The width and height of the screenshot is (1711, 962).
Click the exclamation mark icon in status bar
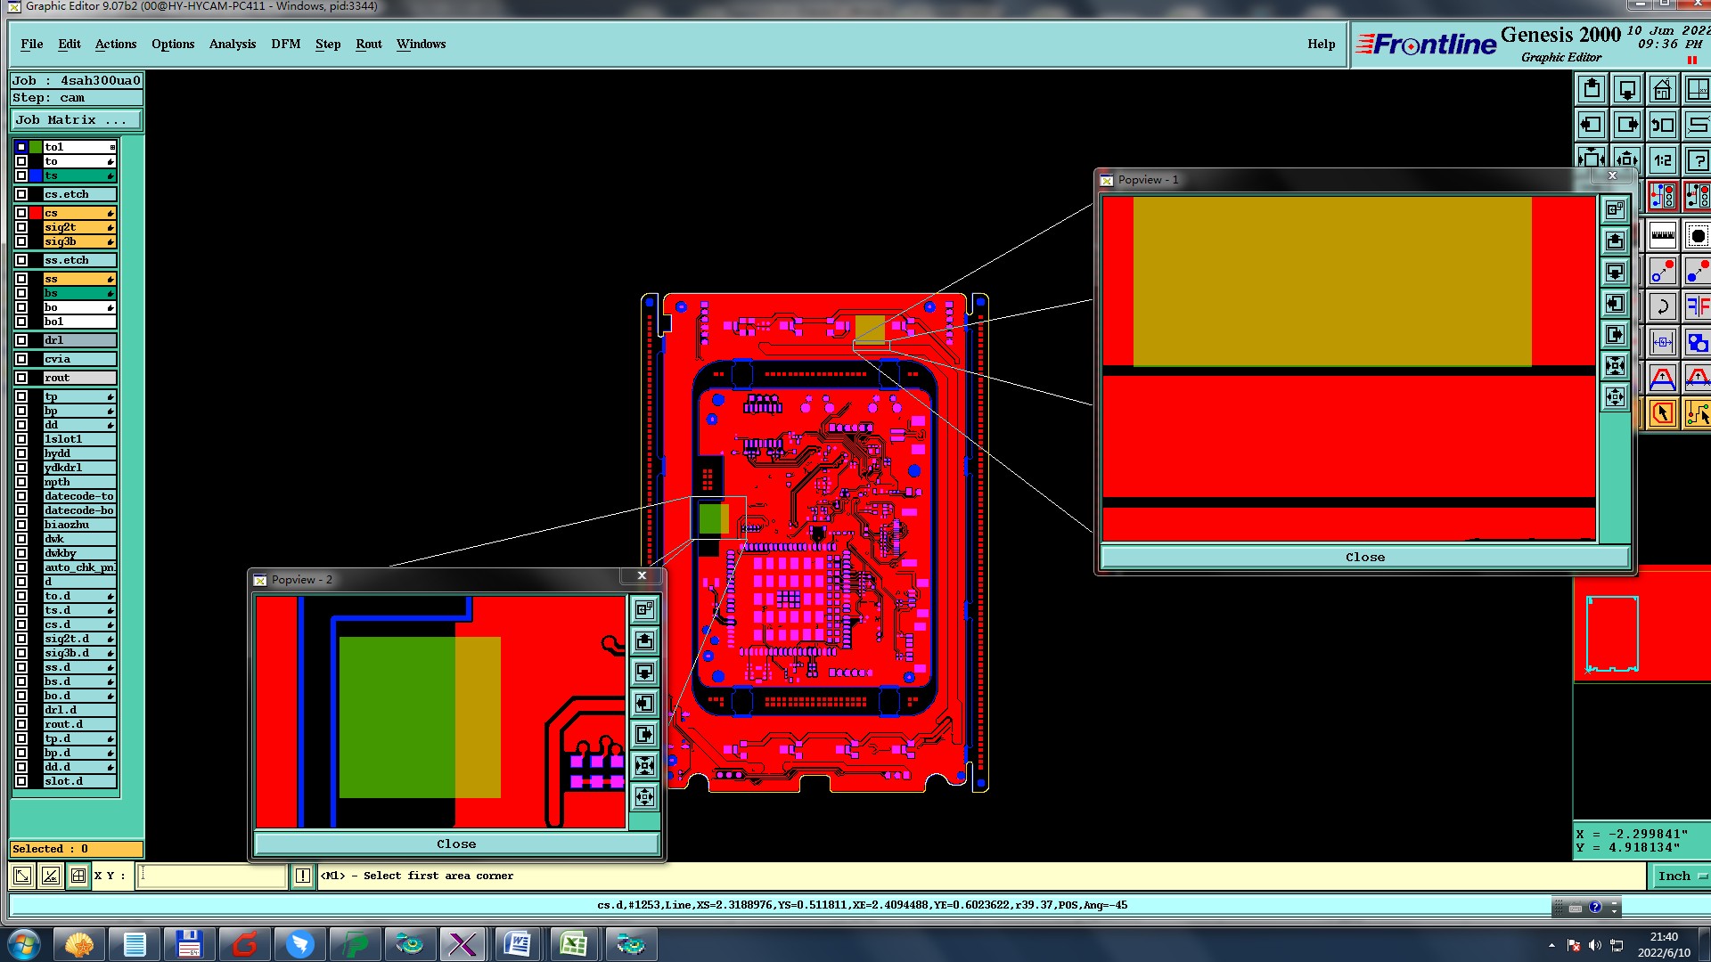(303, 876)
